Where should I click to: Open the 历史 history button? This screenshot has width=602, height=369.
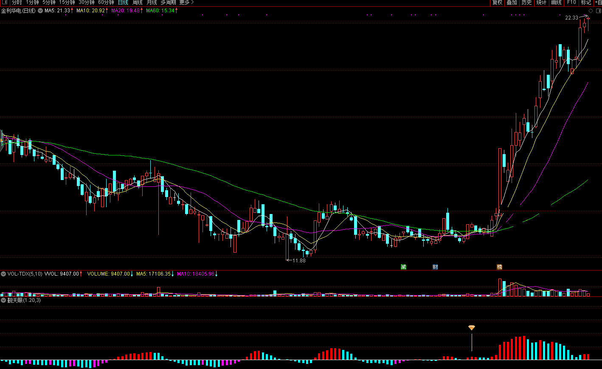click(x=527, y=3)
